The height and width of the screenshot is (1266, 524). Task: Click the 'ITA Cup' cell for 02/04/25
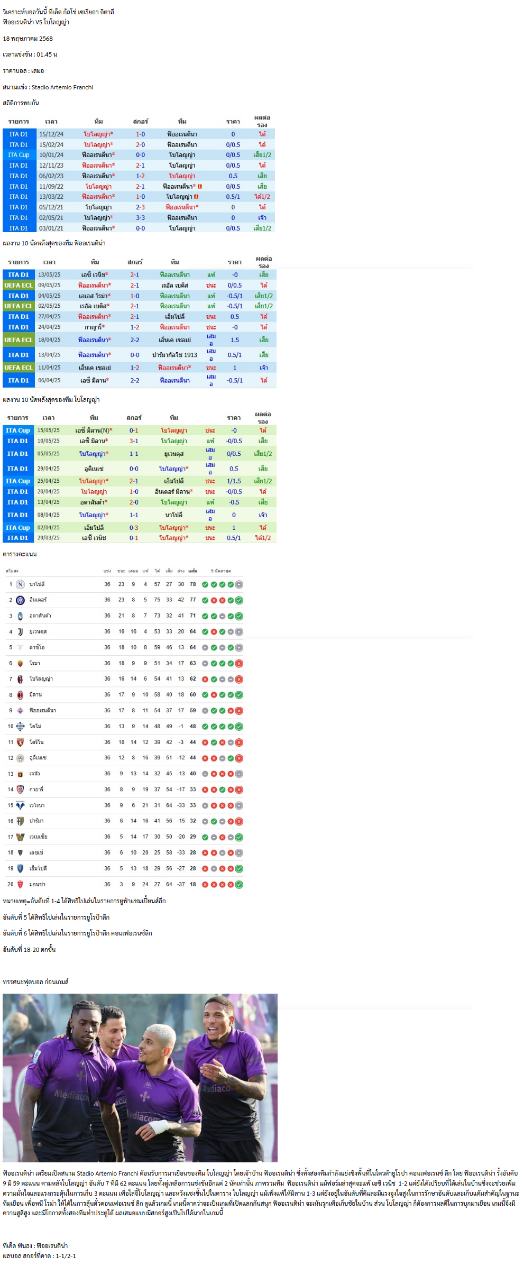tap(18, 528)
